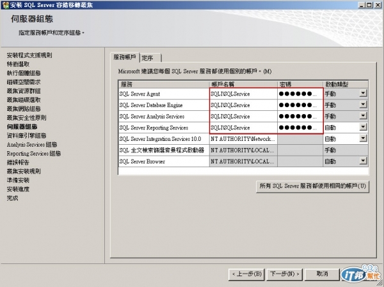Click 資料庫引擎組態 step in sidebar
Screen dimensions: 384x287
[x=26, y=136]
